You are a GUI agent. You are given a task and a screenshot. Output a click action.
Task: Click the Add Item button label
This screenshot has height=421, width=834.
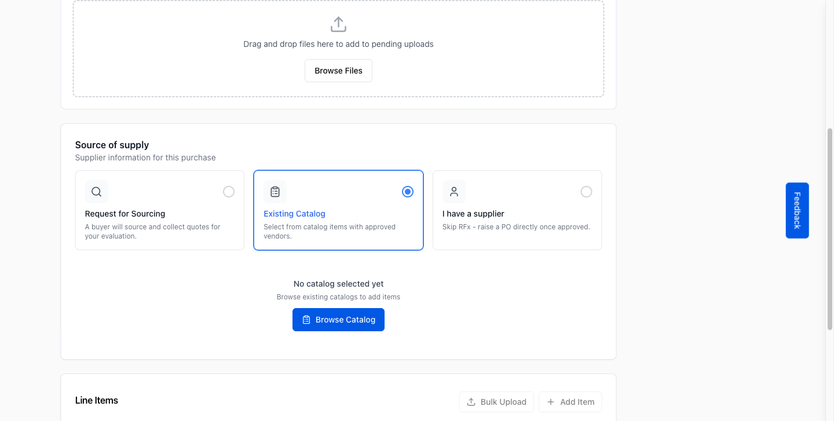coord(577,402)
